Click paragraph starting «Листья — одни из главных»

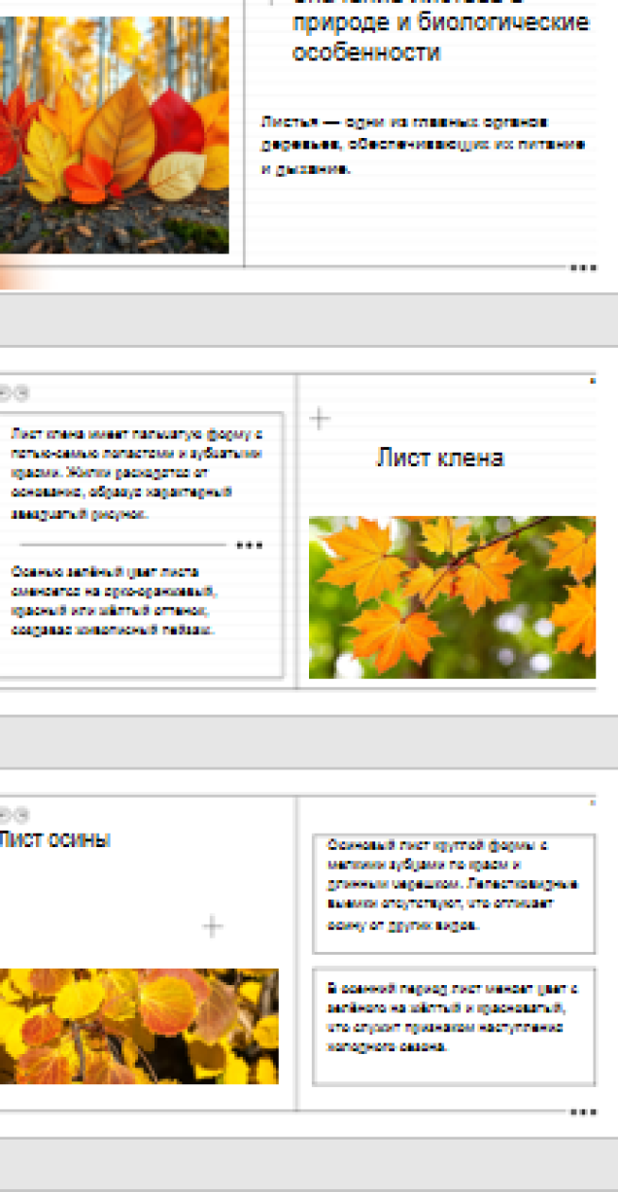423,145
